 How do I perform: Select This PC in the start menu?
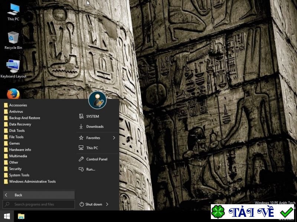pyautogui.click(x=97, y=148)
